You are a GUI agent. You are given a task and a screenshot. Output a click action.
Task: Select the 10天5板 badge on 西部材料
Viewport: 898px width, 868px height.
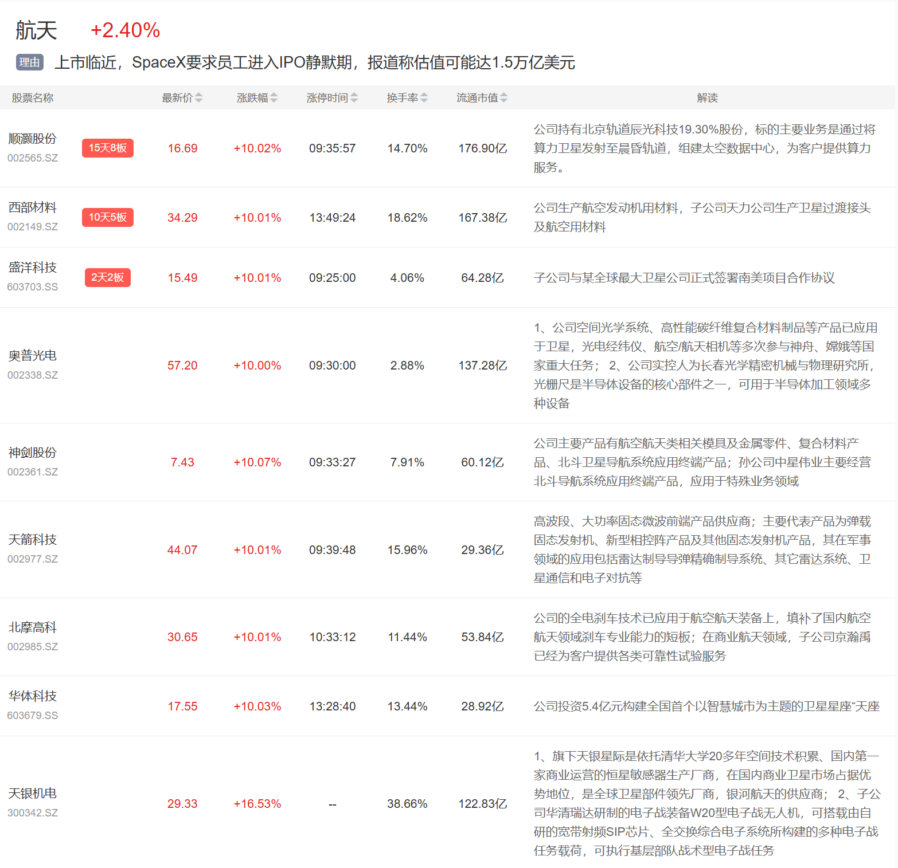coord(107,217)
